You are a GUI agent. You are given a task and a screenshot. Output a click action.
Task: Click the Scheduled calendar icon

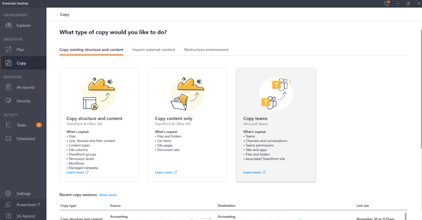pos(8,139)
